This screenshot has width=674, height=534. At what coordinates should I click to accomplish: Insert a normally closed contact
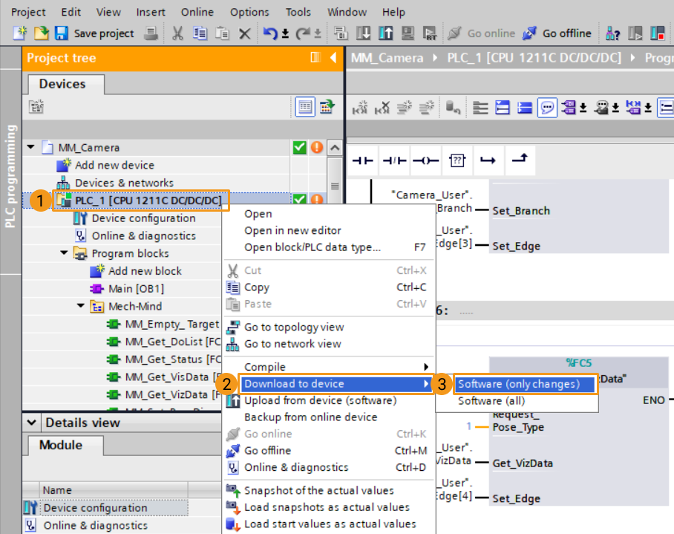pyautogui.click(x=394, y=160)
